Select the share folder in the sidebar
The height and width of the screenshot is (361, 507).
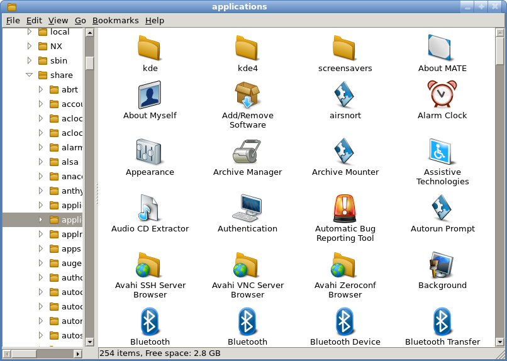[55, 75]
